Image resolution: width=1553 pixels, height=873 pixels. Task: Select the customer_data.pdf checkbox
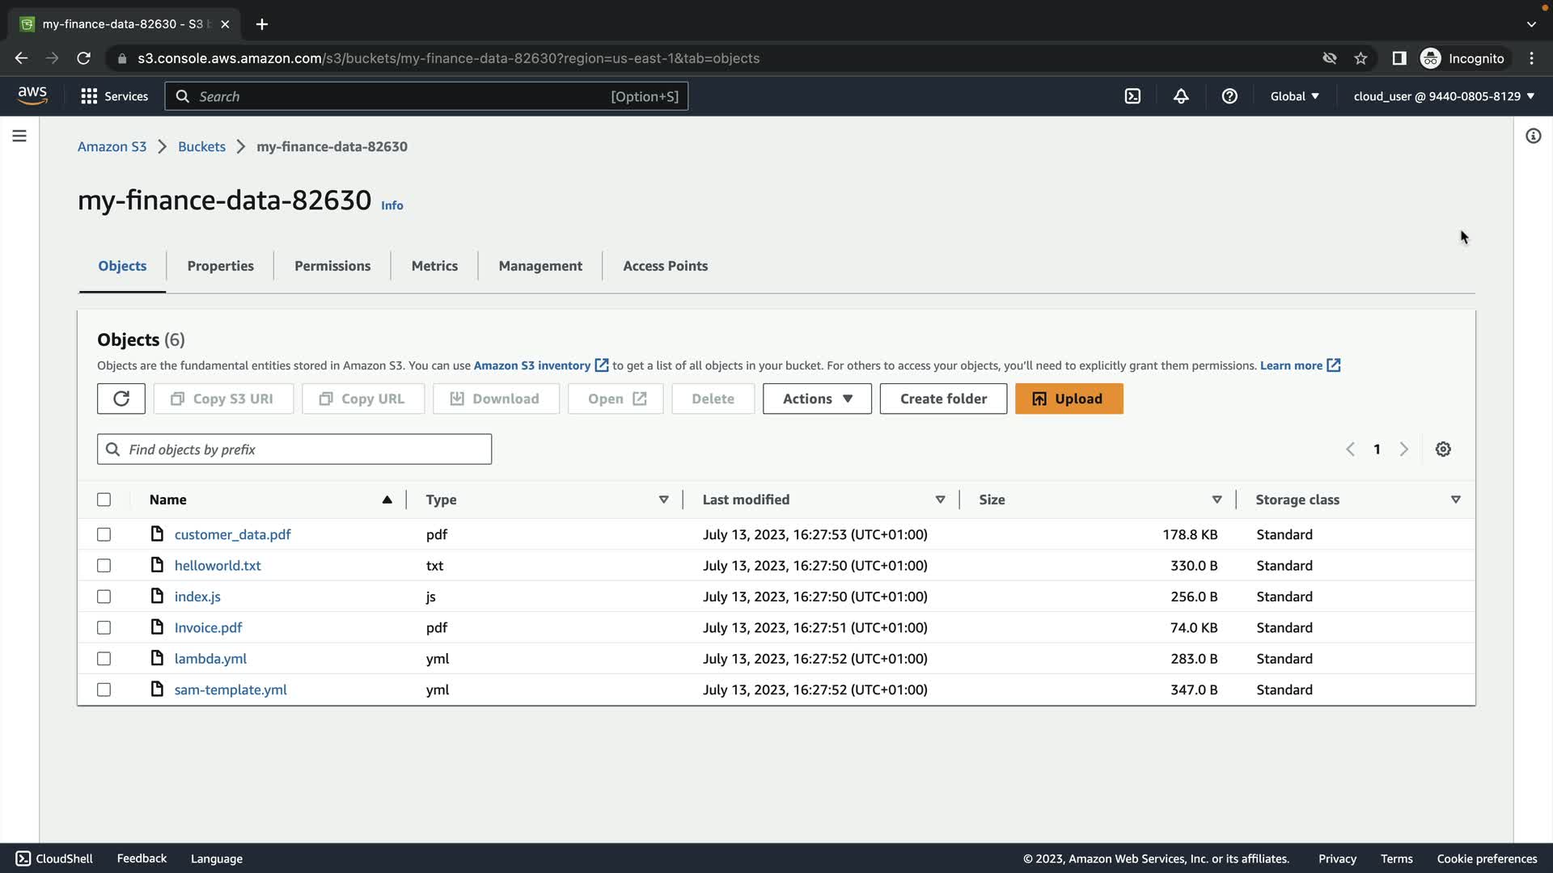(x=104, y=534)
